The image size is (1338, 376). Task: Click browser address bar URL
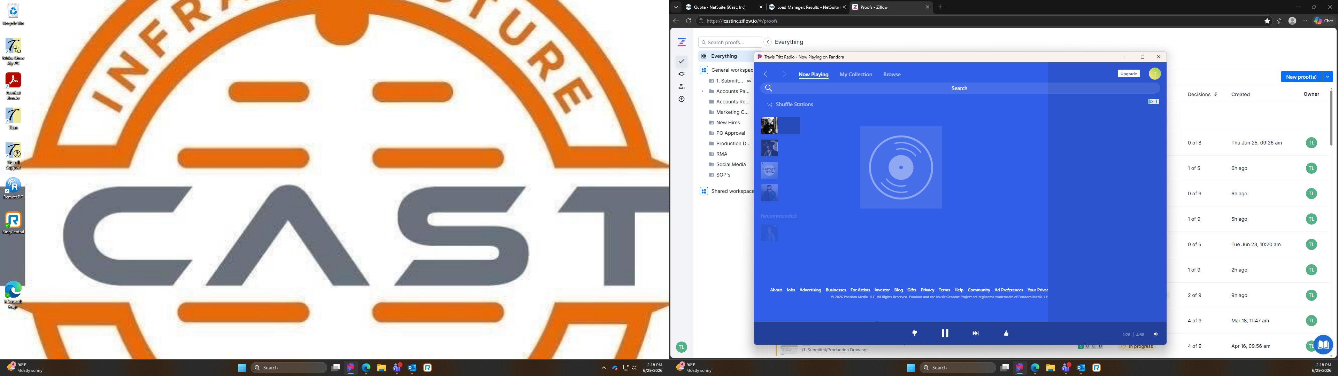(742, 21)
